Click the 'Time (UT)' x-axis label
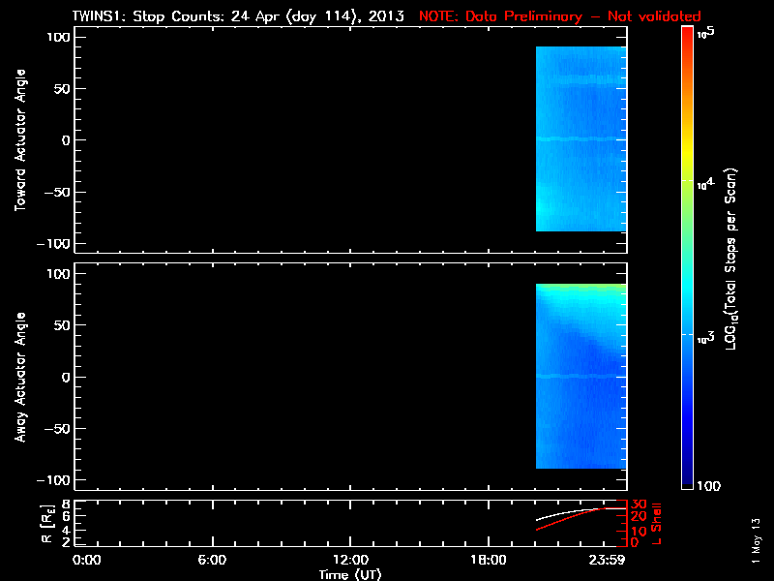This screenshot has width=774, height=581. [x=351, y=574]
